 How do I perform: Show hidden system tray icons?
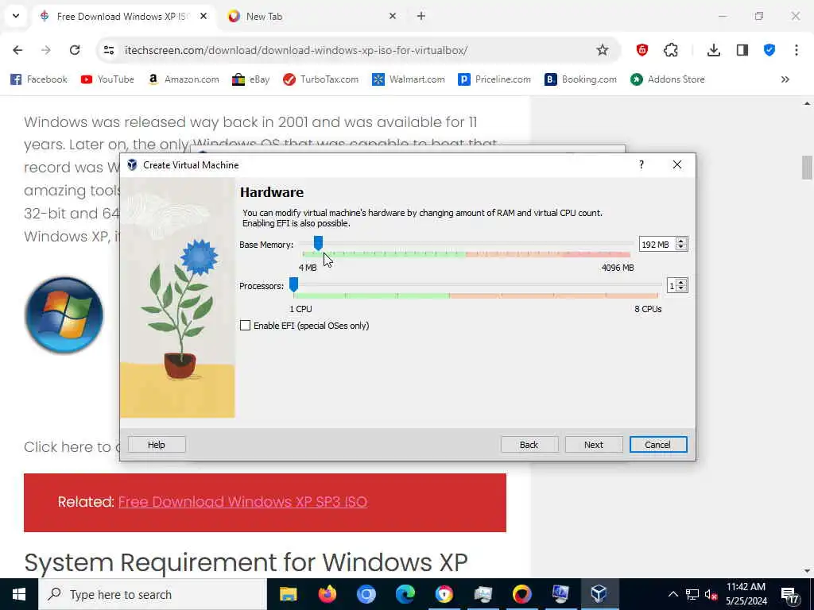(673, 594)
